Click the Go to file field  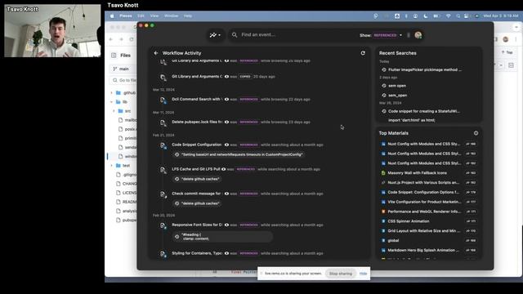pos(123,80)
